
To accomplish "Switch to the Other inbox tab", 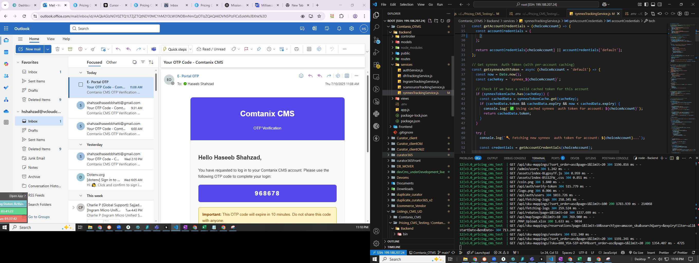I will pos(111,62).
